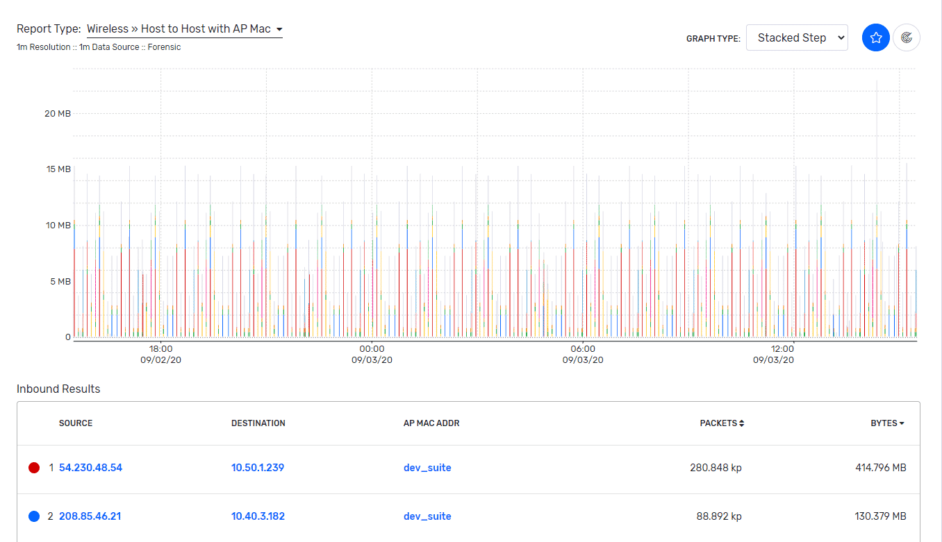Image resolution: width=942 pixels, height=542 pixels.
Task: Click the dev_suite link in row 2
Action: coord(427,516)
